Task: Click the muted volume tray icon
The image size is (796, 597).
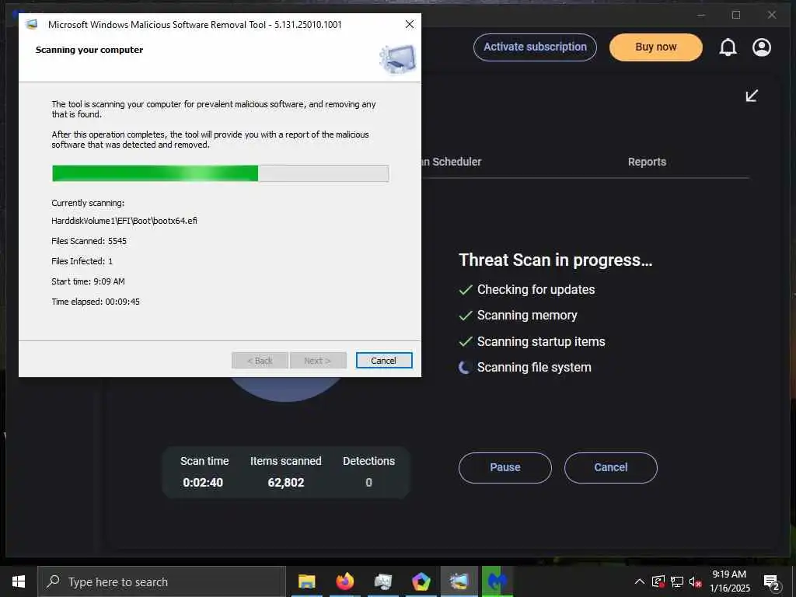Action: 696,581
